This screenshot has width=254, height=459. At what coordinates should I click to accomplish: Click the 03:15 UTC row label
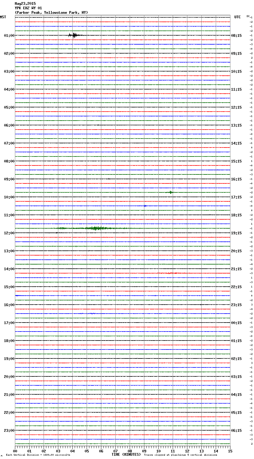236,377
